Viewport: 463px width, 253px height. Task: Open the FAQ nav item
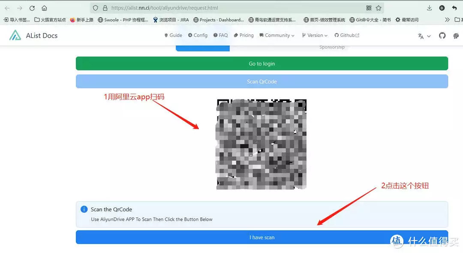(221, 35)
